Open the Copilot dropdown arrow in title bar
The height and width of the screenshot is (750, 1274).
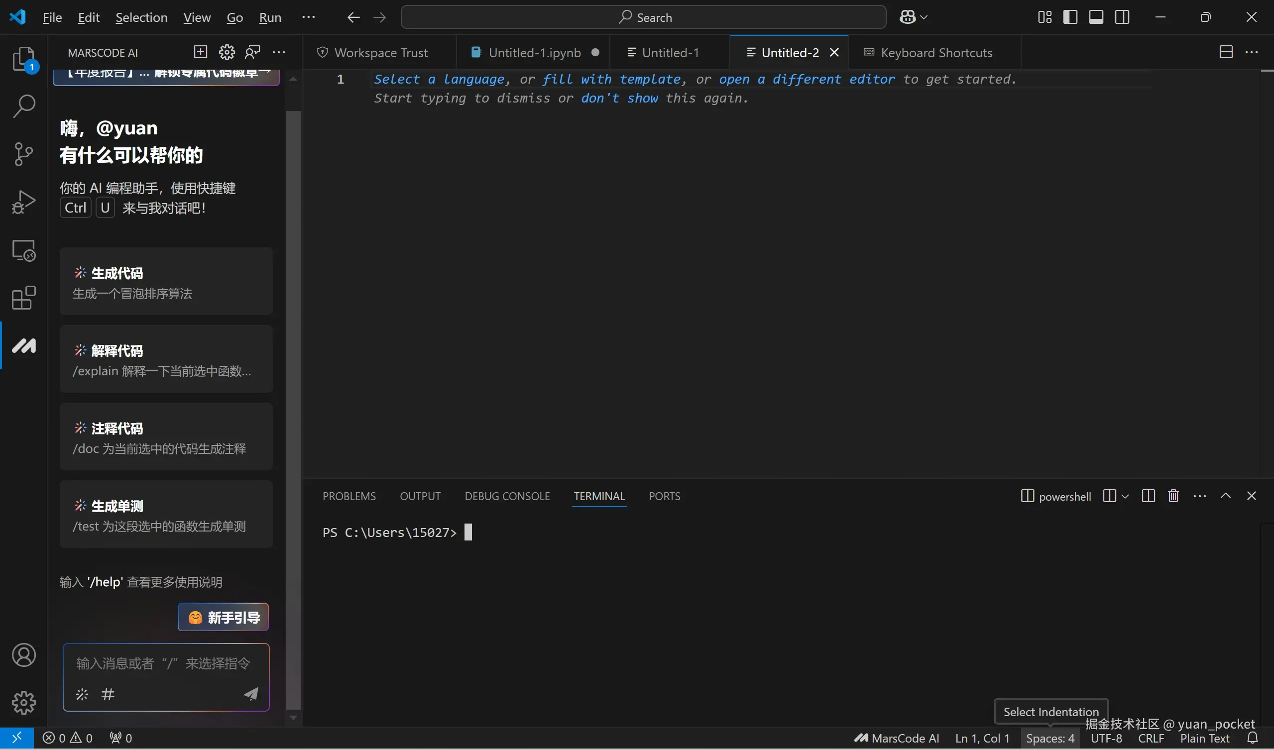(924, 17)
